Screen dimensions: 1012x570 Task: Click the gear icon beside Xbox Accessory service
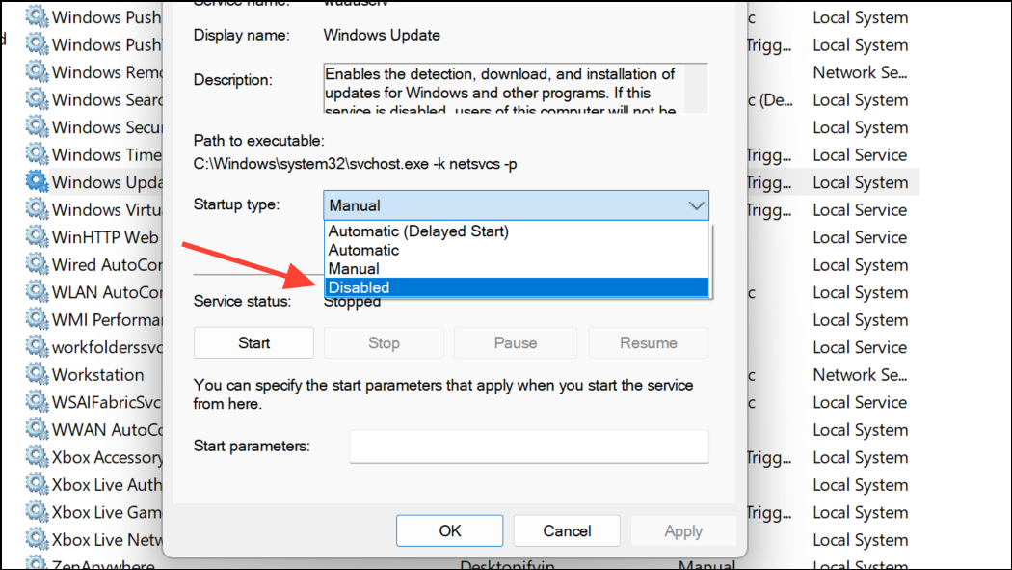[x=37, y=457]
